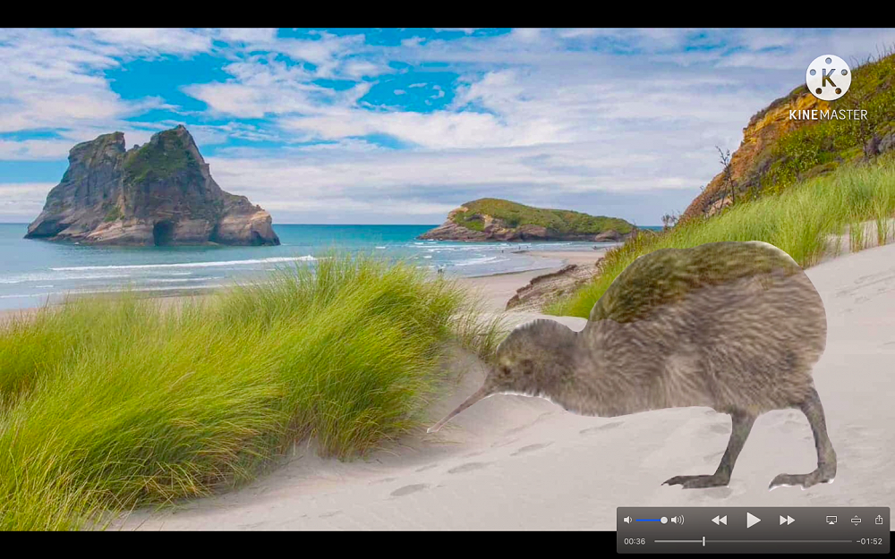This screenshot has height=559, width=895.
Task: Click the 00:36 elapsed time label
Action: (x=635, y=541)
